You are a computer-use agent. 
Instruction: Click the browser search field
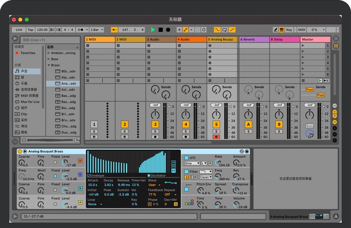pos(50,40)
